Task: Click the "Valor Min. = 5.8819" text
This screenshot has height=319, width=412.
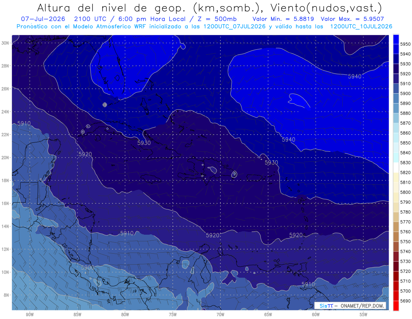Action: pyautogui.click(x=284, y=19)
